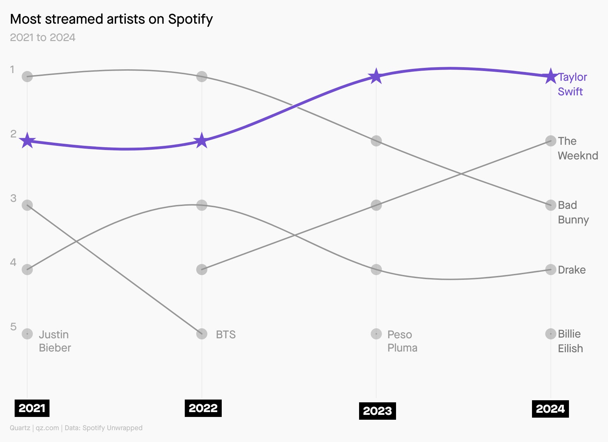This screenshot has height=442, width=608.
Task: Select the 2024 year label
Action: (x=550, y=409)
